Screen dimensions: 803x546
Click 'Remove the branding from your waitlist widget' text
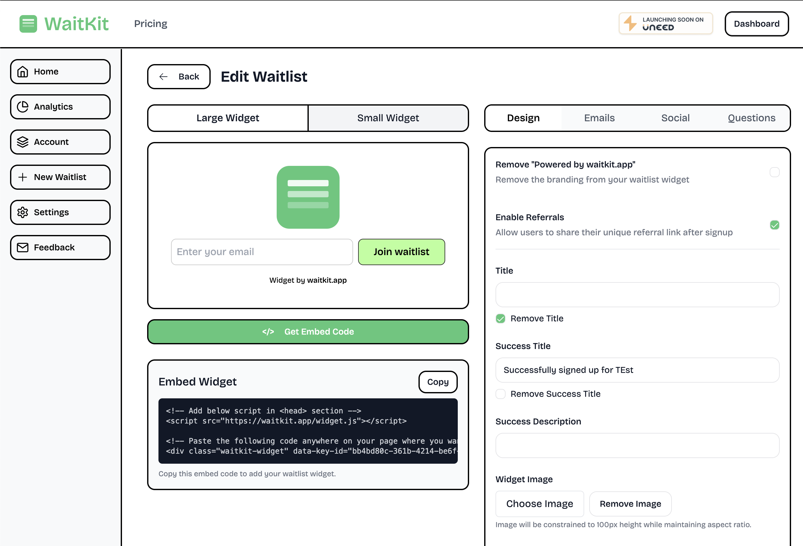pyautogui.click(x=592, y=180)
